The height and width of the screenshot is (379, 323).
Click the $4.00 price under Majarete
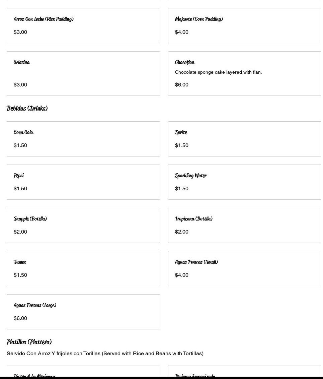182,32
